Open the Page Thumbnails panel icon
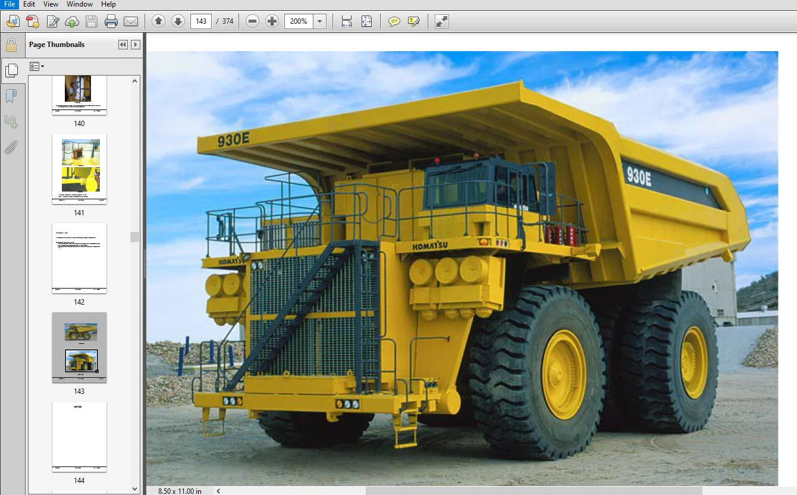This screenshot has width=797, height=495. (11, 70)
